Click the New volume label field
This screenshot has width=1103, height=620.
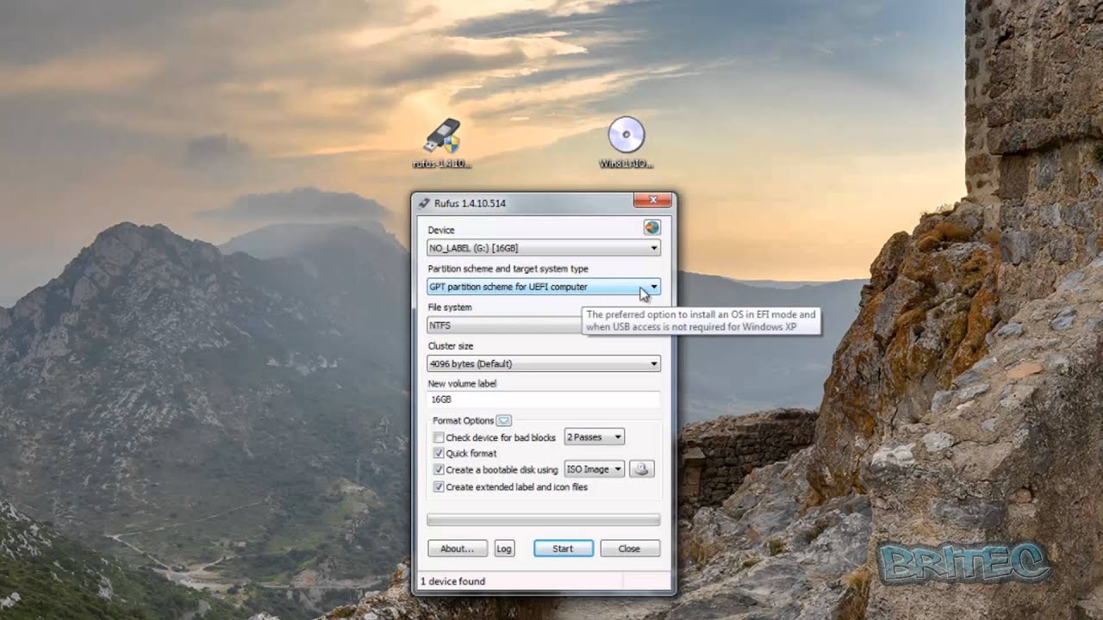click(x=544, y=400)
